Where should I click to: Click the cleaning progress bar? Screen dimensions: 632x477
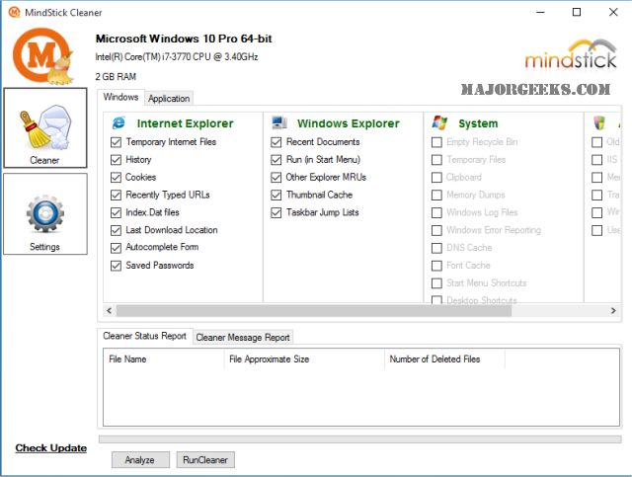click(x=359, y=439)
